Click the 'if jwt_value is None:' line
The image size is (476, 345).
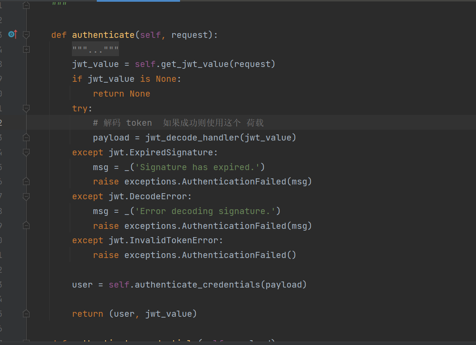126,79
